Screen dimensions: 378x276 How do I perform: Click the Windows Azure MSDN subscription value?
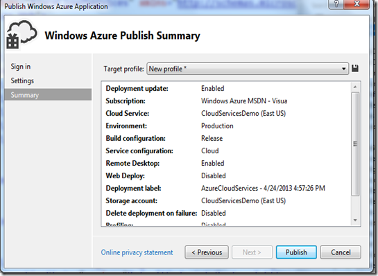(x=244, y=101)
